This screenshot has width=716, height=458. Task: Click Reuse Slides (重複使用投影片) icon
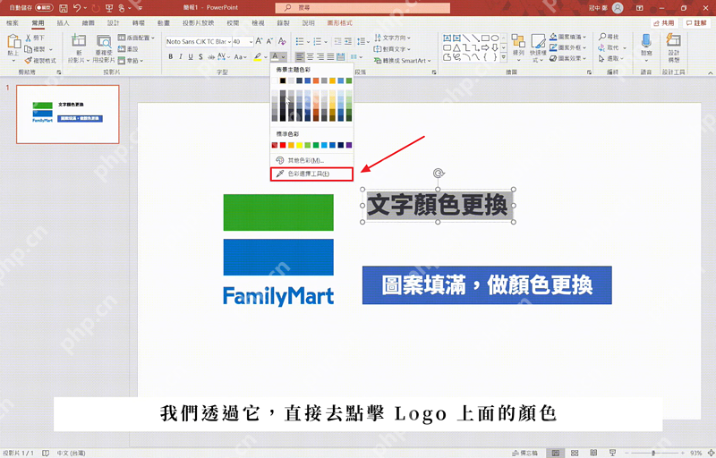coord(104,41)
